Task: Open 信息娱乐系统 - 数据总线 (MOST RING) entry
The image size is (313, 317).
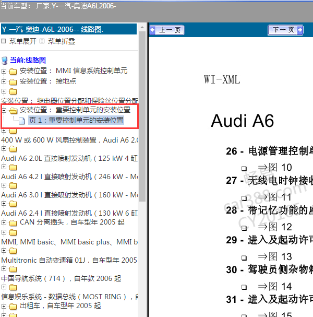Action: click(69, 297)
